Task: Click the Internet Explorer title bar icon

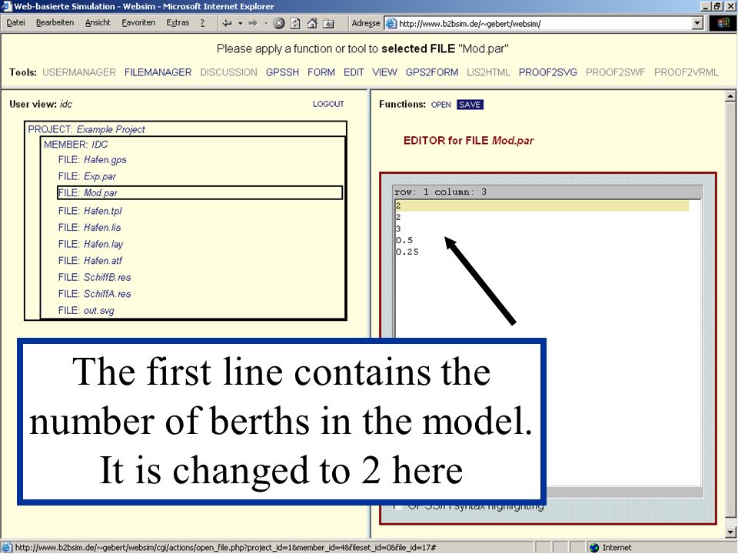Action: tap(6, 6)
